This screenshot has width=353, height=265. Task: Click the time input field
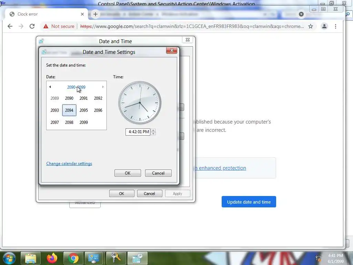click(x=138, y=132)
